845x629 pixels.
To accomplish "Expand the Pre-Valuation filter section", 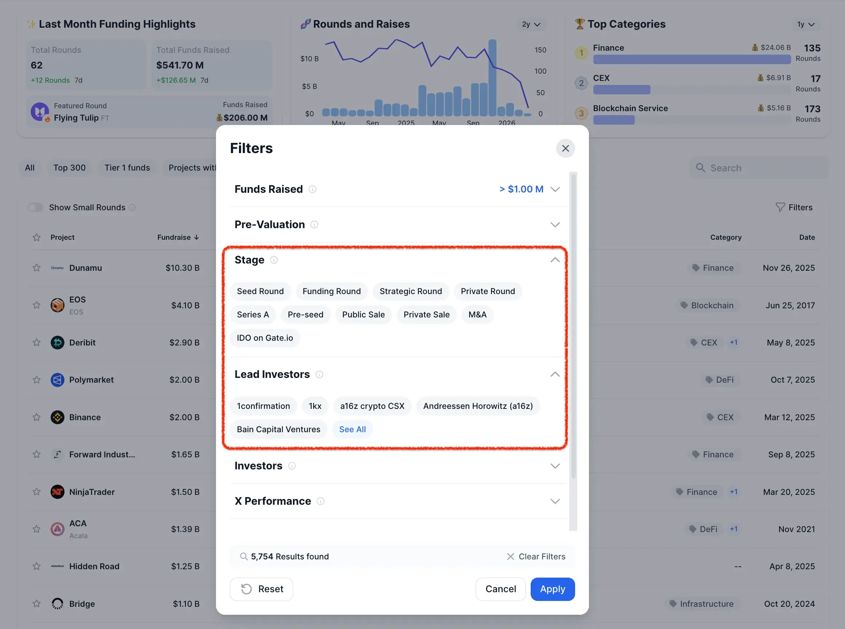I will (555, 224).
